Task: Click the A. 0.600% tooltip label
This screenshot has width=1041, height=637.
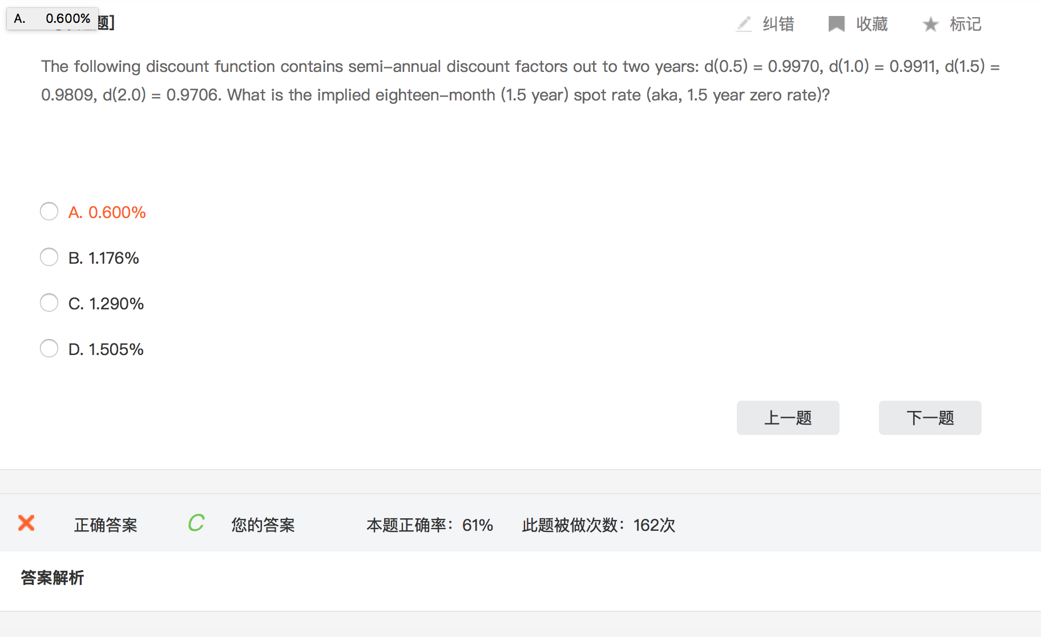Action: click(x=53, y=18)
